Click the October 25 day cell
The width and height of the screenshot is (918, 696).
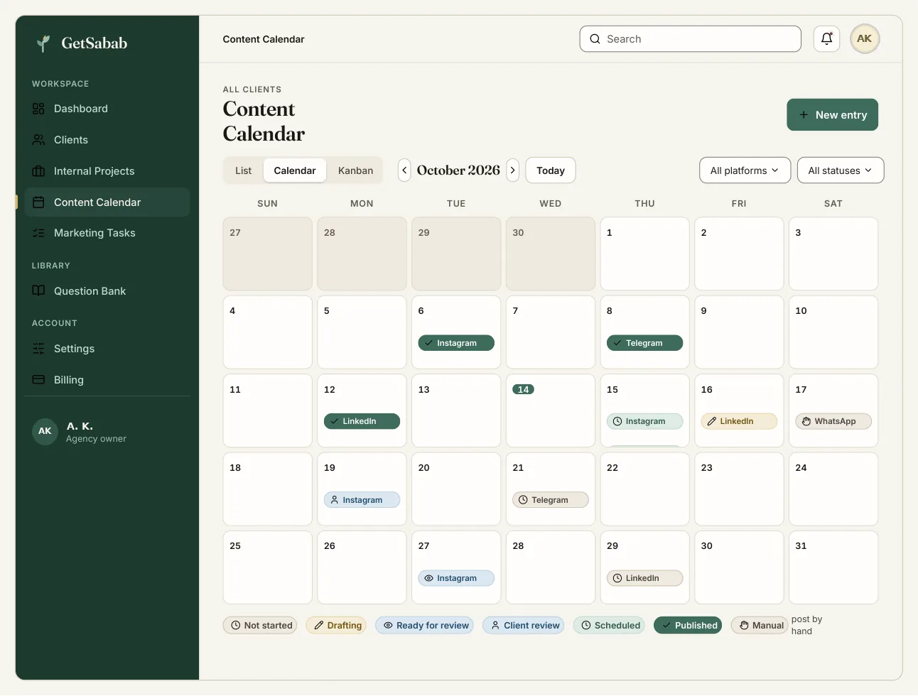[x=268, y=567]
